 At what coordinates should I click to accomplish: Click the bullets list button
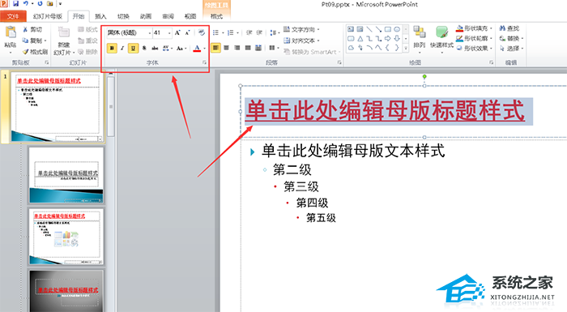217,33
